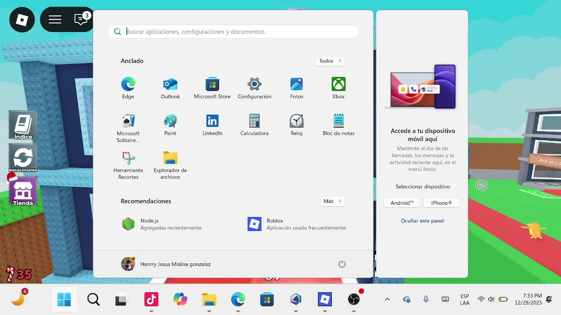Screen dimensions: 561x315
Task: Switch to Roblox player on taskbar
Action: (325, 299)
